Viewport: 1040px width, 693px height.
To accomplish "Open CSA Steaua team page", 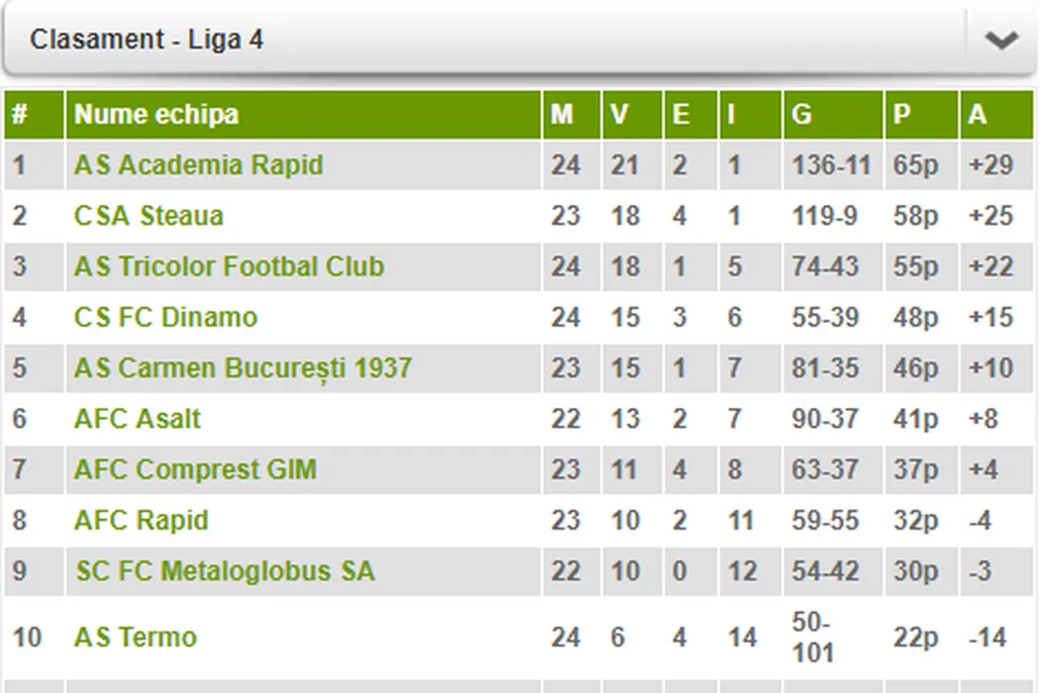I will click(149, 216).
